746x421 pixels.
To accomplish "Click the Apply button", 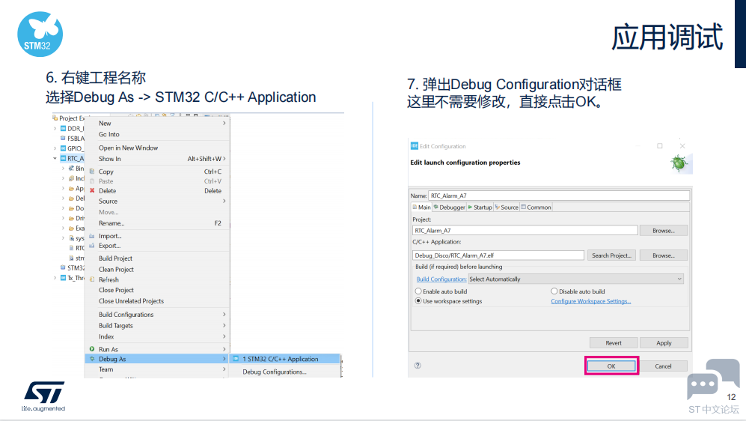I will tap(664, 343).
